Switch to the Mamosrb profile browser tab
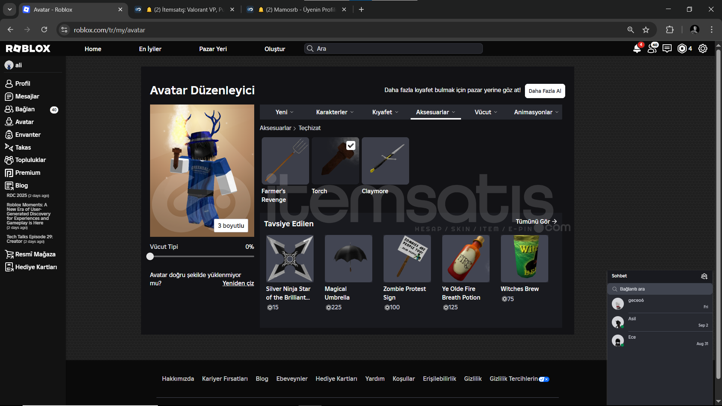 [x=297, y=9]
